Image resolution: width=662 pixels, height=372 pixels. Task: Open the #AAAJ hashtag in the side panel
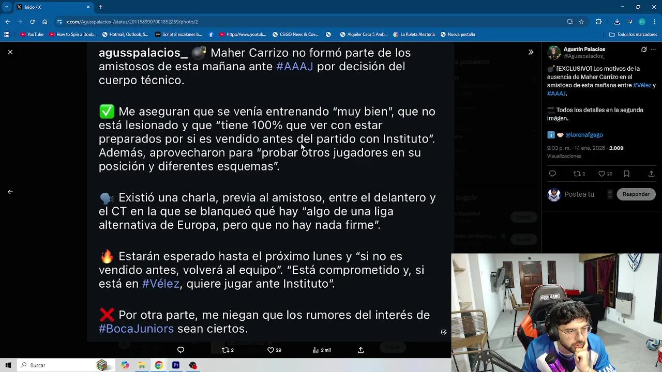pyautogui.click(x=556, y=94)
